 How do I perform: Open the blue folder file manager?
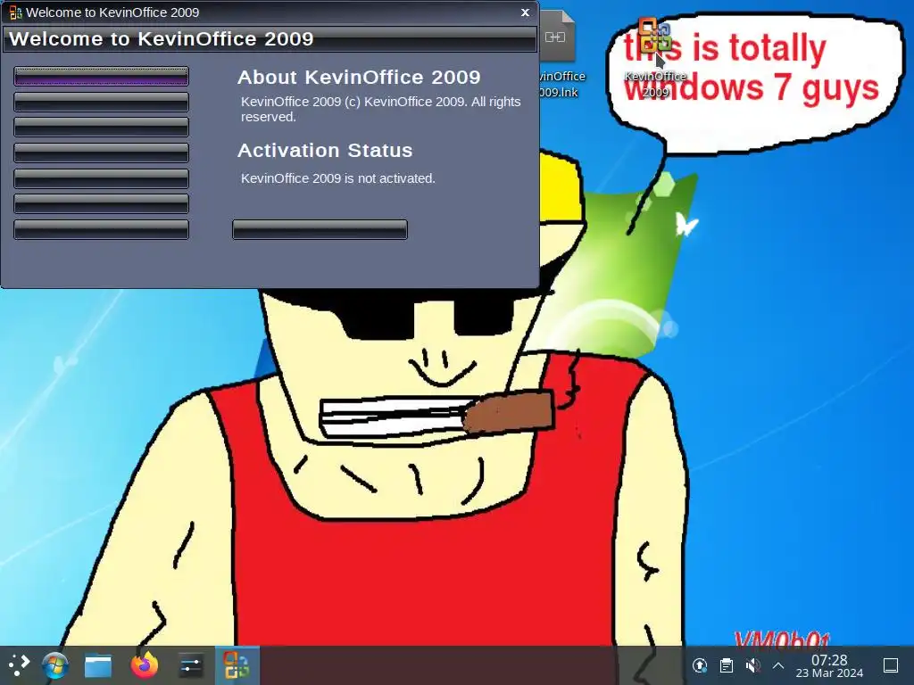tap(98, 665)
